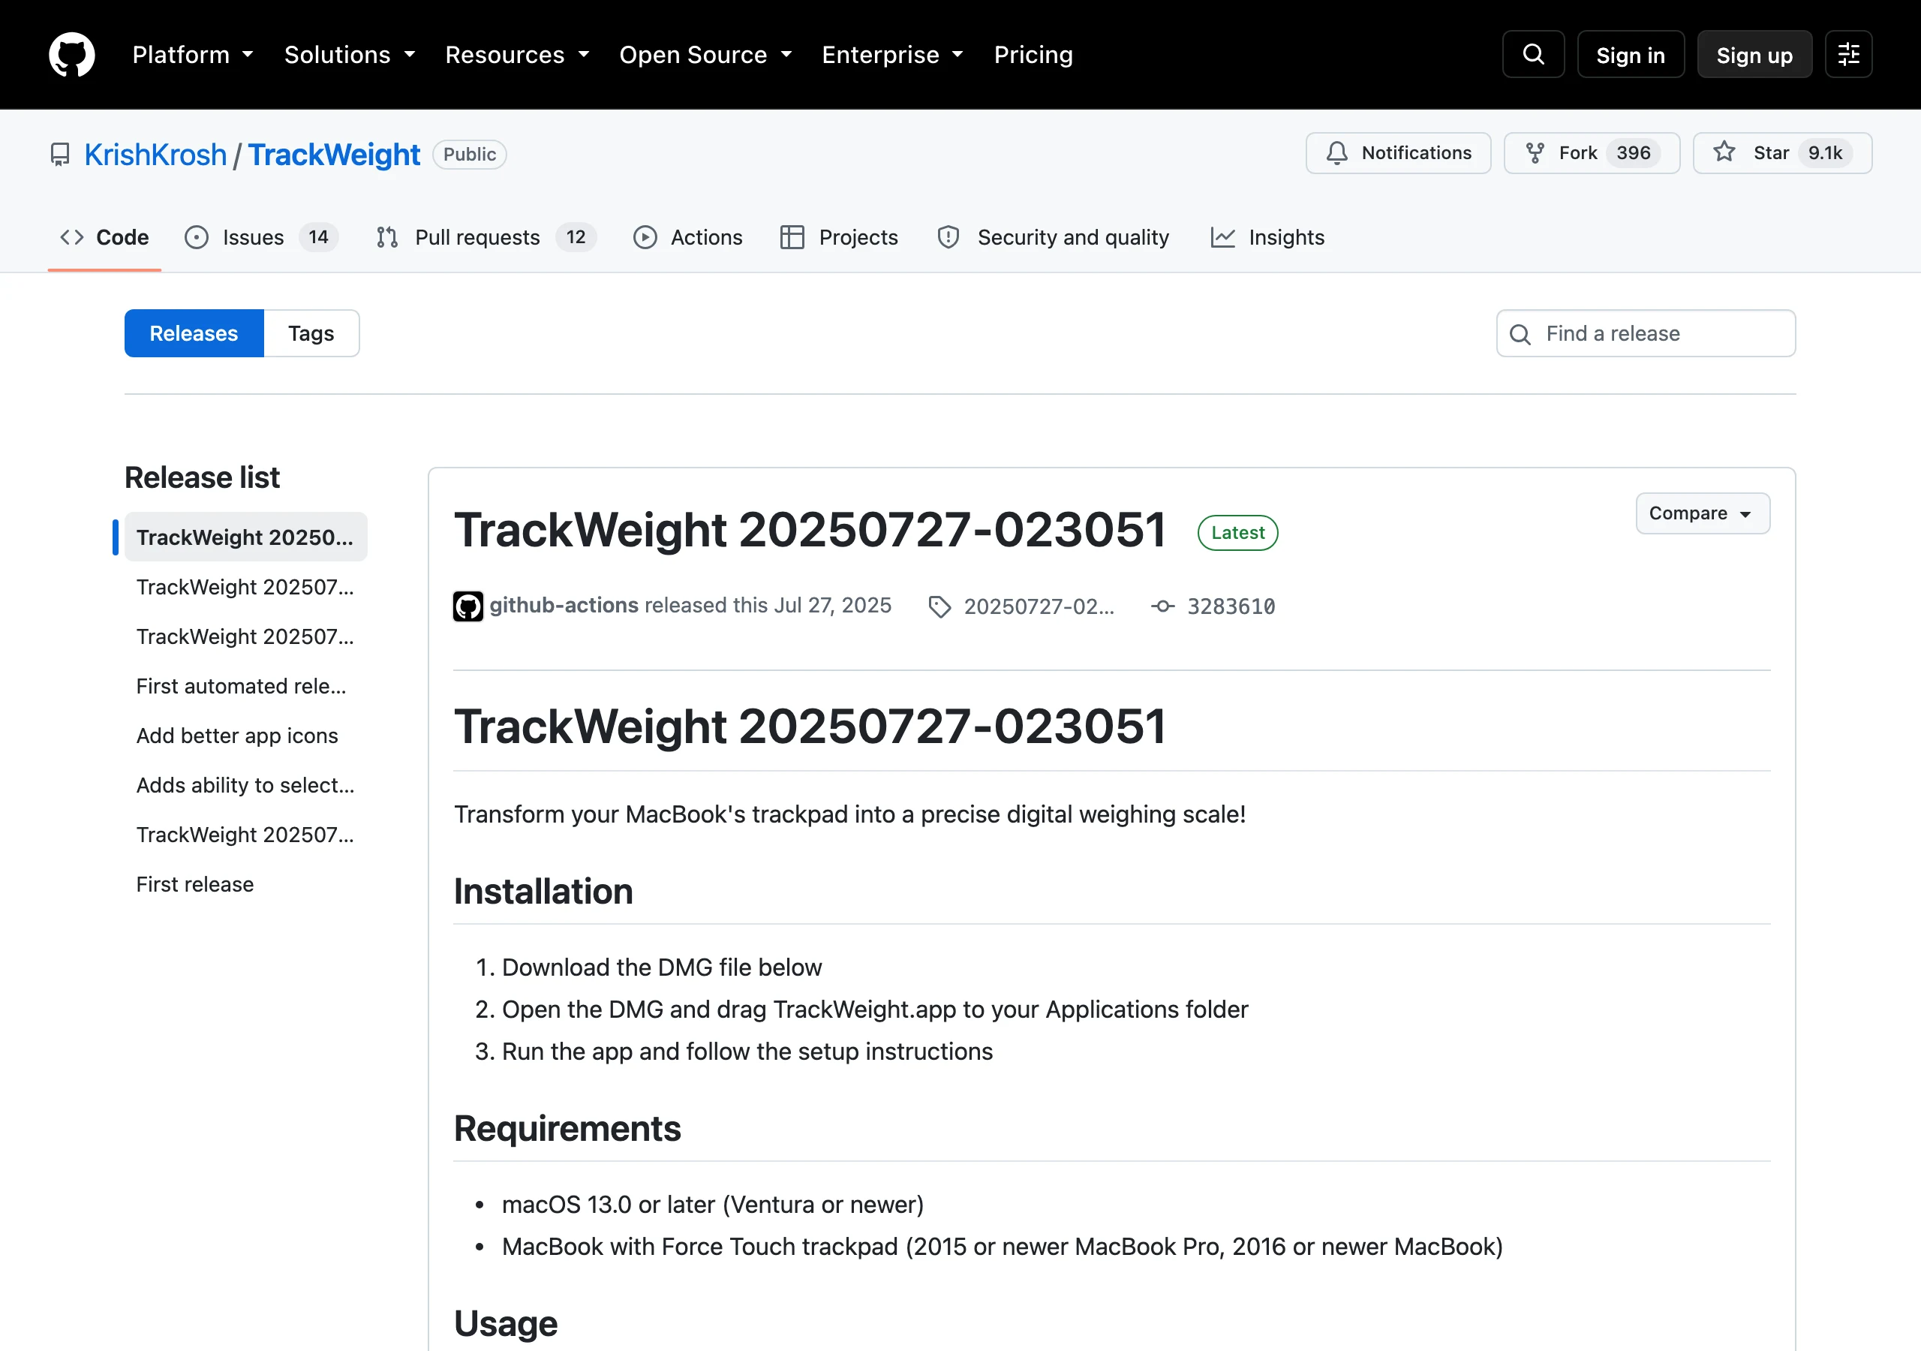The width and height of the screenshot is (1921, 1351).
Task: Open the 20250727-02... tag link
Action: tap(1039, 607)
